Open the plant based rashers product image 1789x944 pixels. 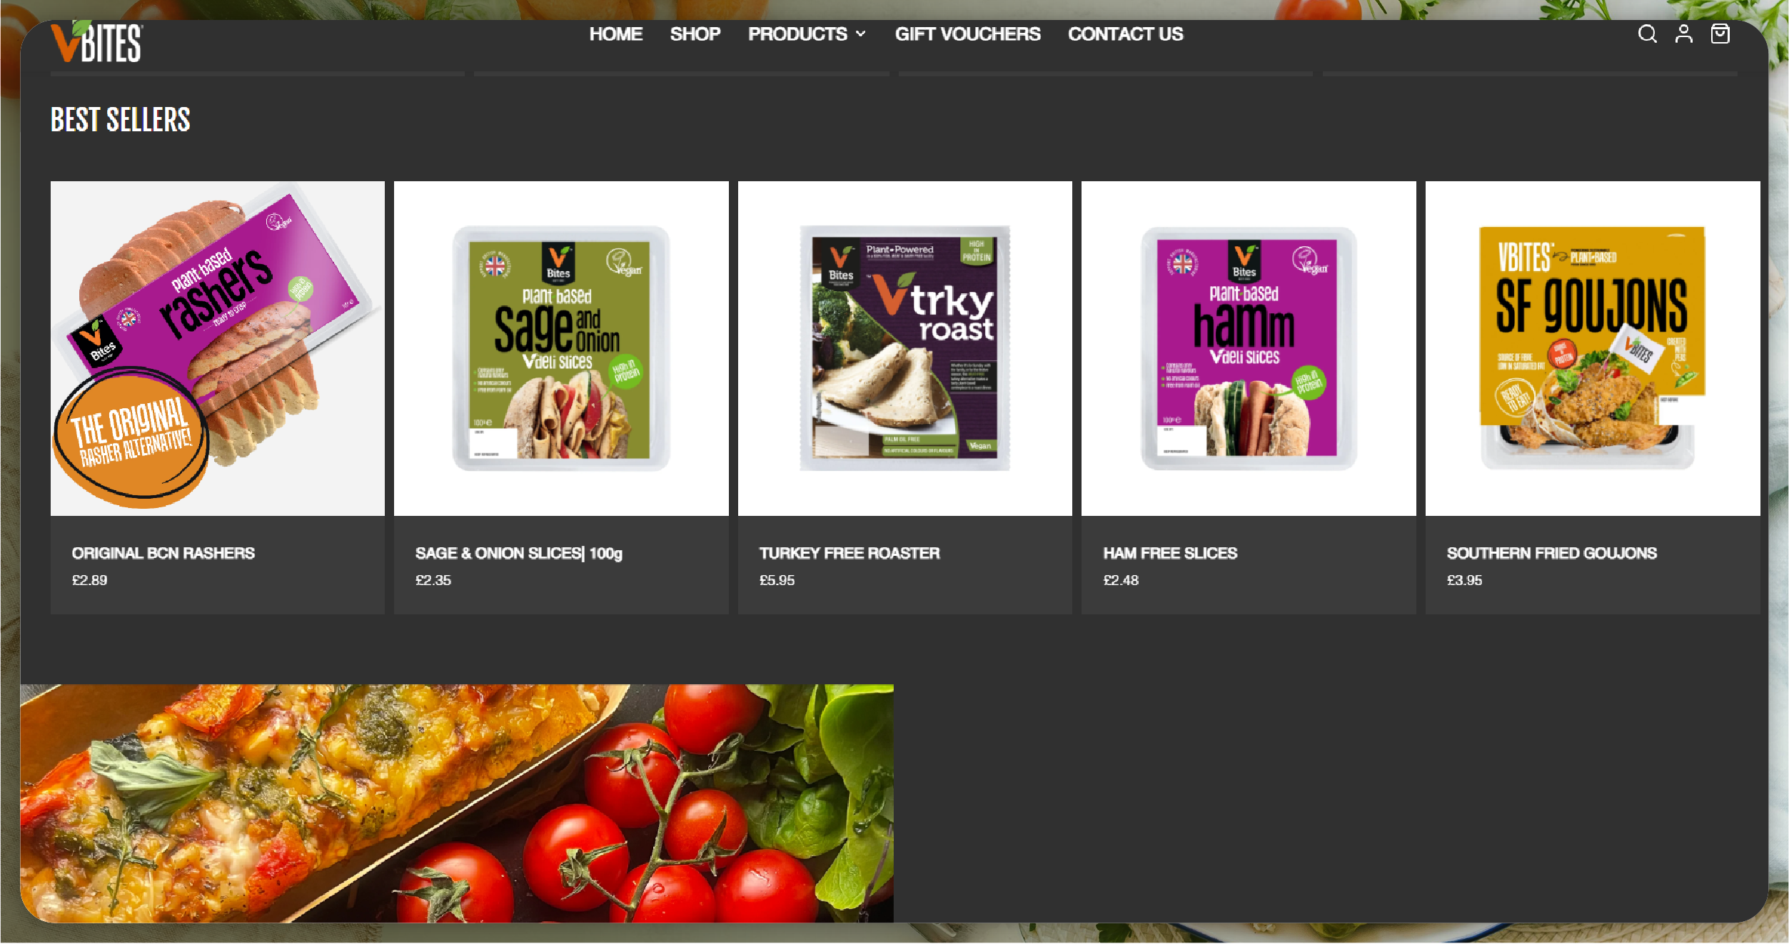point(218,348)
